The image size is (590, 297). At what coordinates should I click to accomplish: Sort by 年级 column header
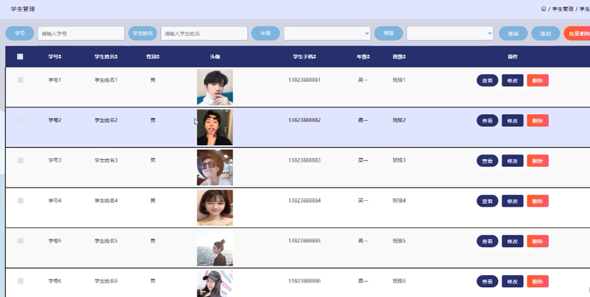(x=363, y=57)
